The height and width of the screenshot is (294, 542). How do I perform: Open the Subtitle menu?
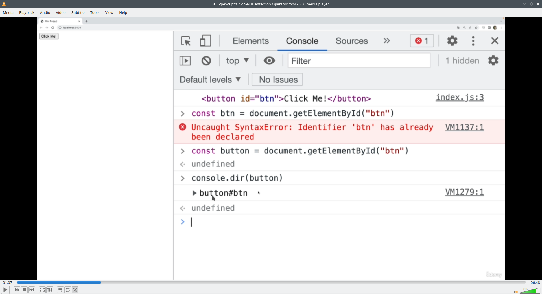pyautogui.click(x=78, y=12)
